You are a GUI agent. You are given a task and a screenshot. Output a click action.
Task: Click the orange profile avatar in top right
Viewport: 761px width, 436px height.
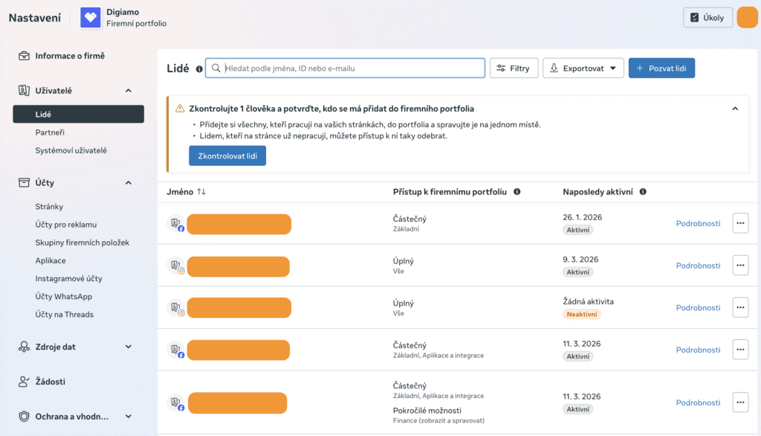click(x=746, y=18)
